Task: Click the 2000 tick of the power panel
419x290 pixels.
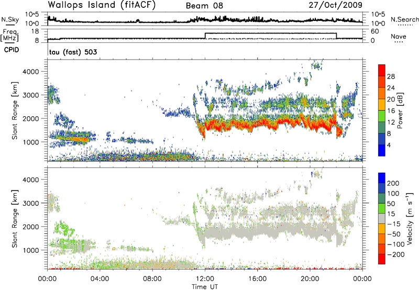Action: (30, 118)
